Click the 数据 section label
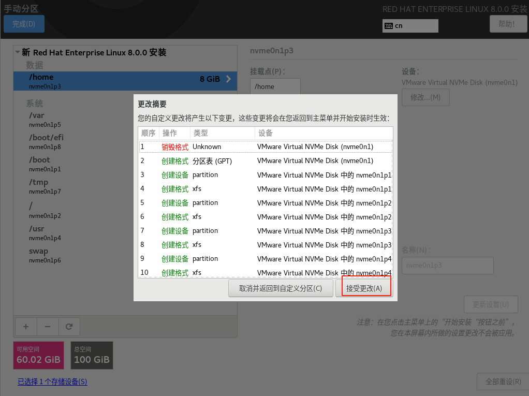 [35, 65]
